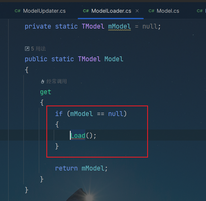Image resolution: width=206 pixels, height=201 pixels.
Task: Click the usages arrow icon beside '5 用法'
Action: [x=27, y=49]
